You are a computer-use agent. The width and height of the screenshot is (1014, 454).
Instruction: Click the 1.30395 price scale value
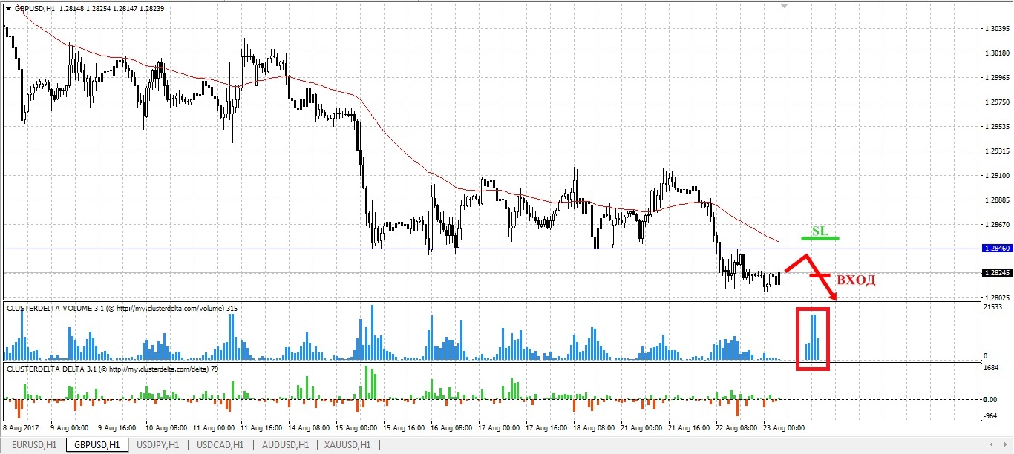pos(996,30)
